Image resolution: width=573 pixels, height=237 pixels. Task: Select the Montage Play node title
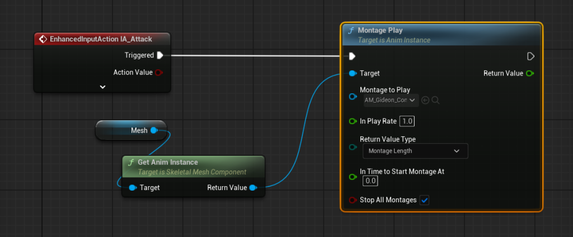point(380,30)
